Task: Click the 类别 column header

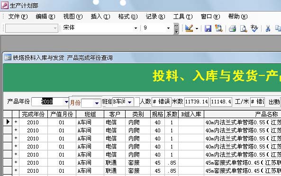Action: tap(138, 114)
